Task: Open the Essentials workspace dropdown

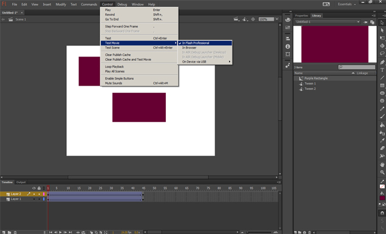Action: (346, 4)
